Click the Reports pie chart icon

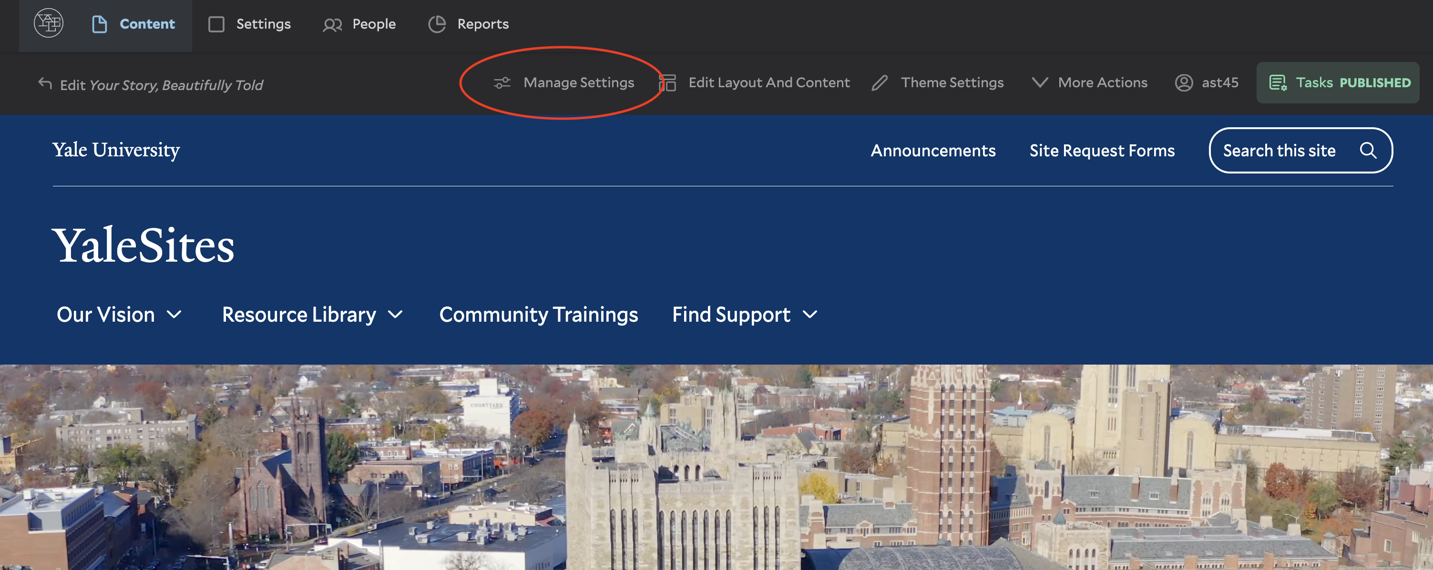coord(437,24)
